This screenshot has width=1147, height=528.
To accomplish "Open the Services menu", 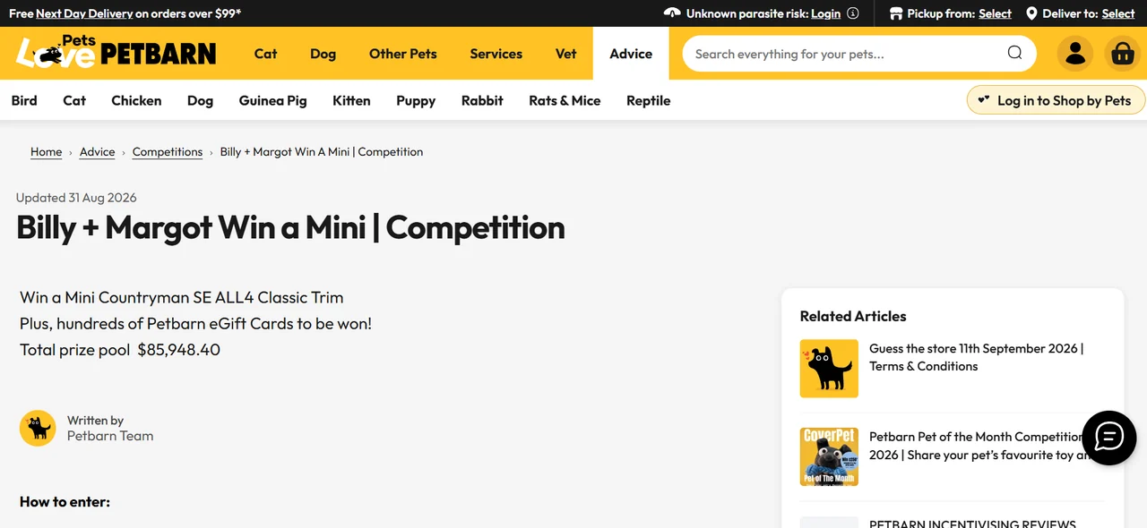I will (x=496, y=54).
